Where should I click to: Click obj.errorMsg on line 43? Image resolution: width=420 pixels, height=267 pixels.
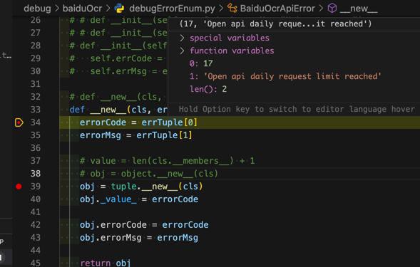(111, 238)
